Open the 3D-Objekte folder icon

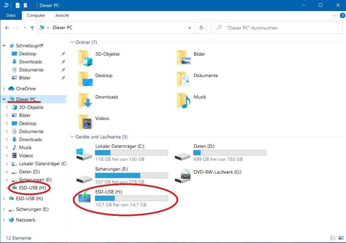(x=85, y=58)
